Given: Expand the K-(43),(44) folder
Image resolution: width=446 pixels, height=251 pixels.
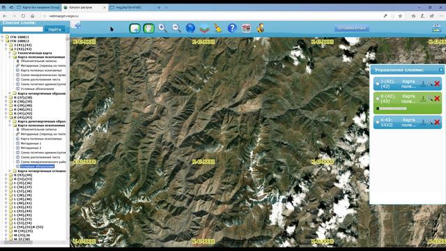Looking at the screenshot, I should click(x=6, y=175).
